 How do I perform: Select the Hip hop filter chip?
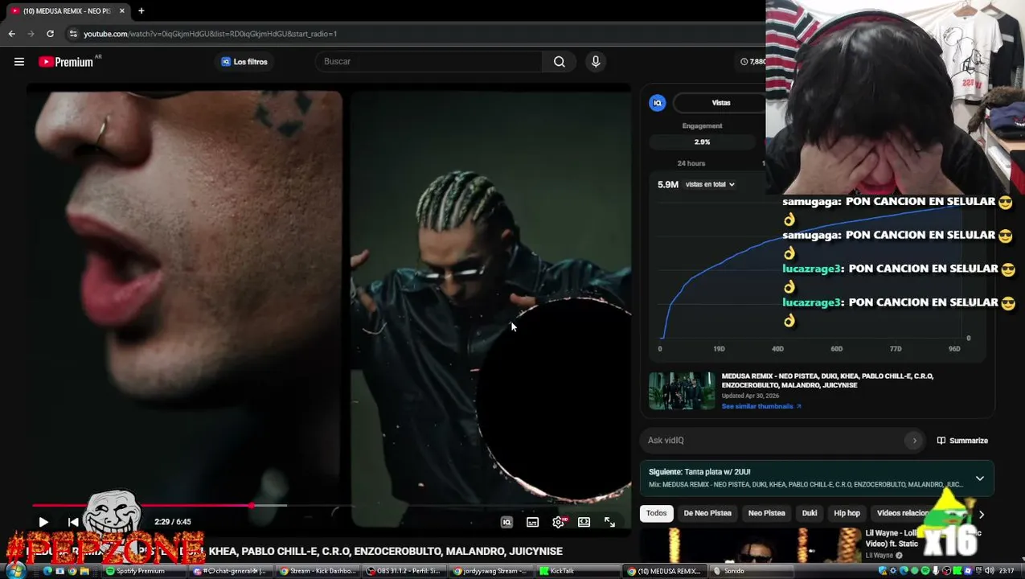click(x=847, y=513)
